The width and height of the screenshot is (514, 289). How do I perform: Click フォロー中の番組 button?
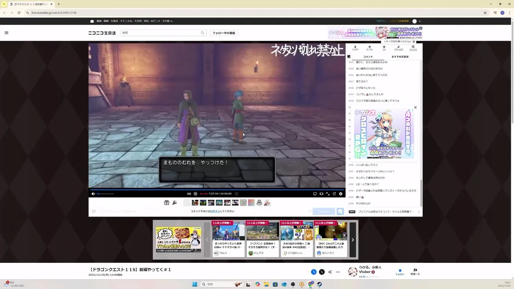click(x=224, y=33)
